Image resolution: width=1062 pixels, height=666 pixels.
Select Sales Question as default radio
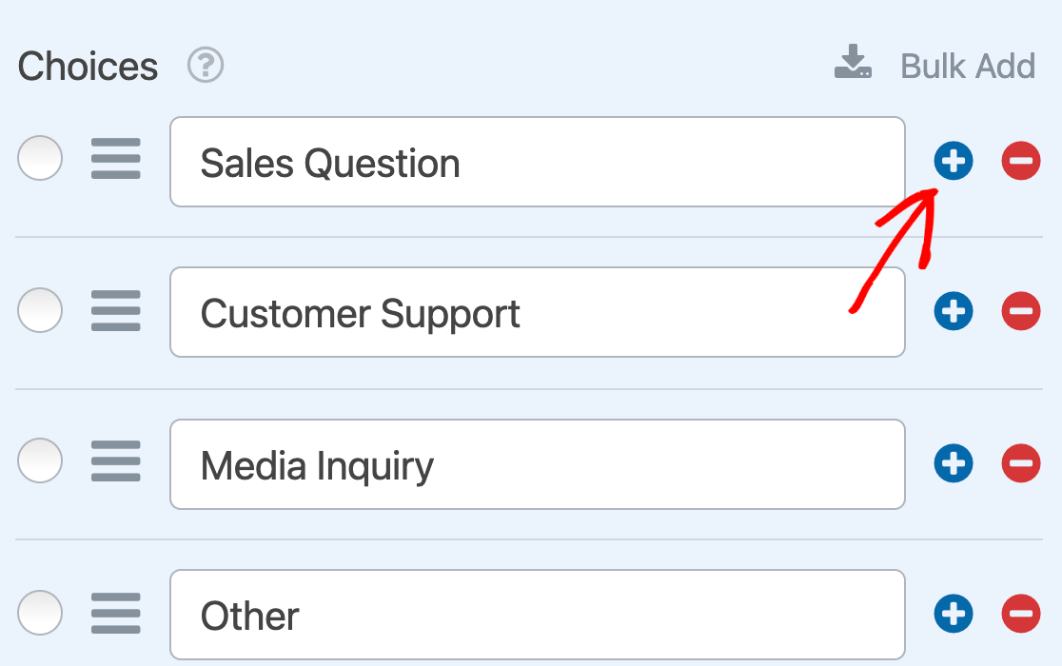point(40,158)
